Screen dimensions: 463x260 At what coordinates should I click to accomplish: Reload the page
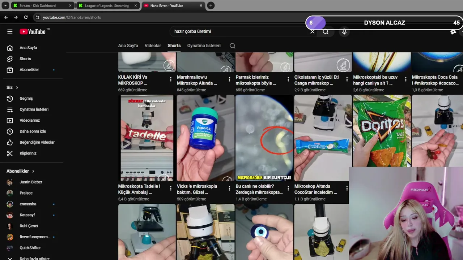pos(26,17)
